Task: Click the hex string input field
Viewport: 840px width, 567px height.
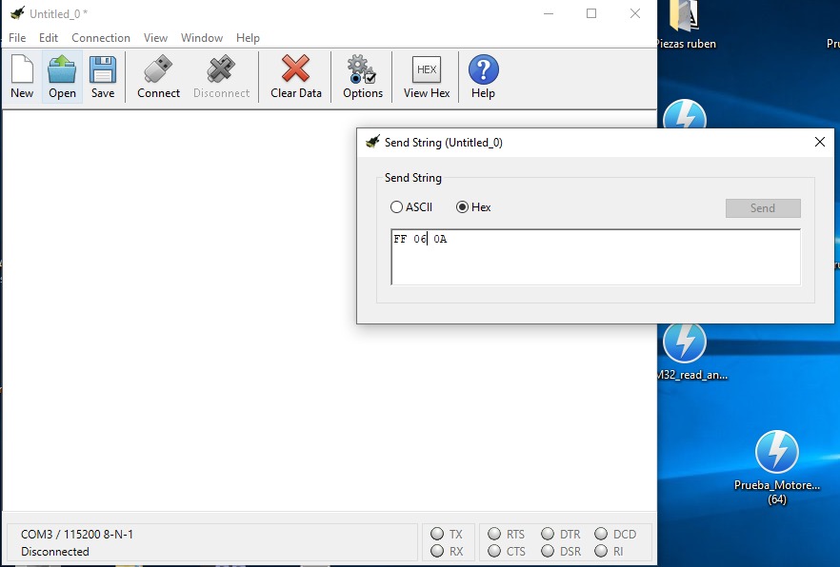Action: coord(595,257)
